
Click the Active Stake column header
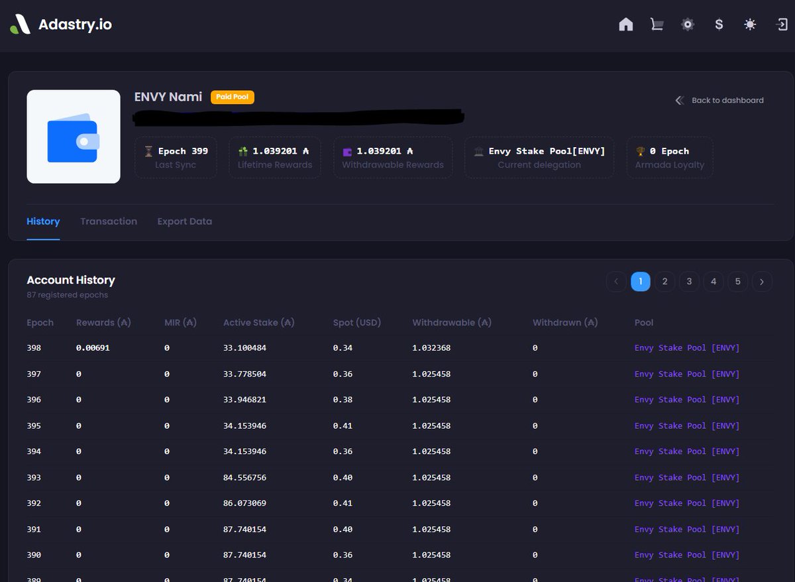pyautogui.click(x=259, y=323)
